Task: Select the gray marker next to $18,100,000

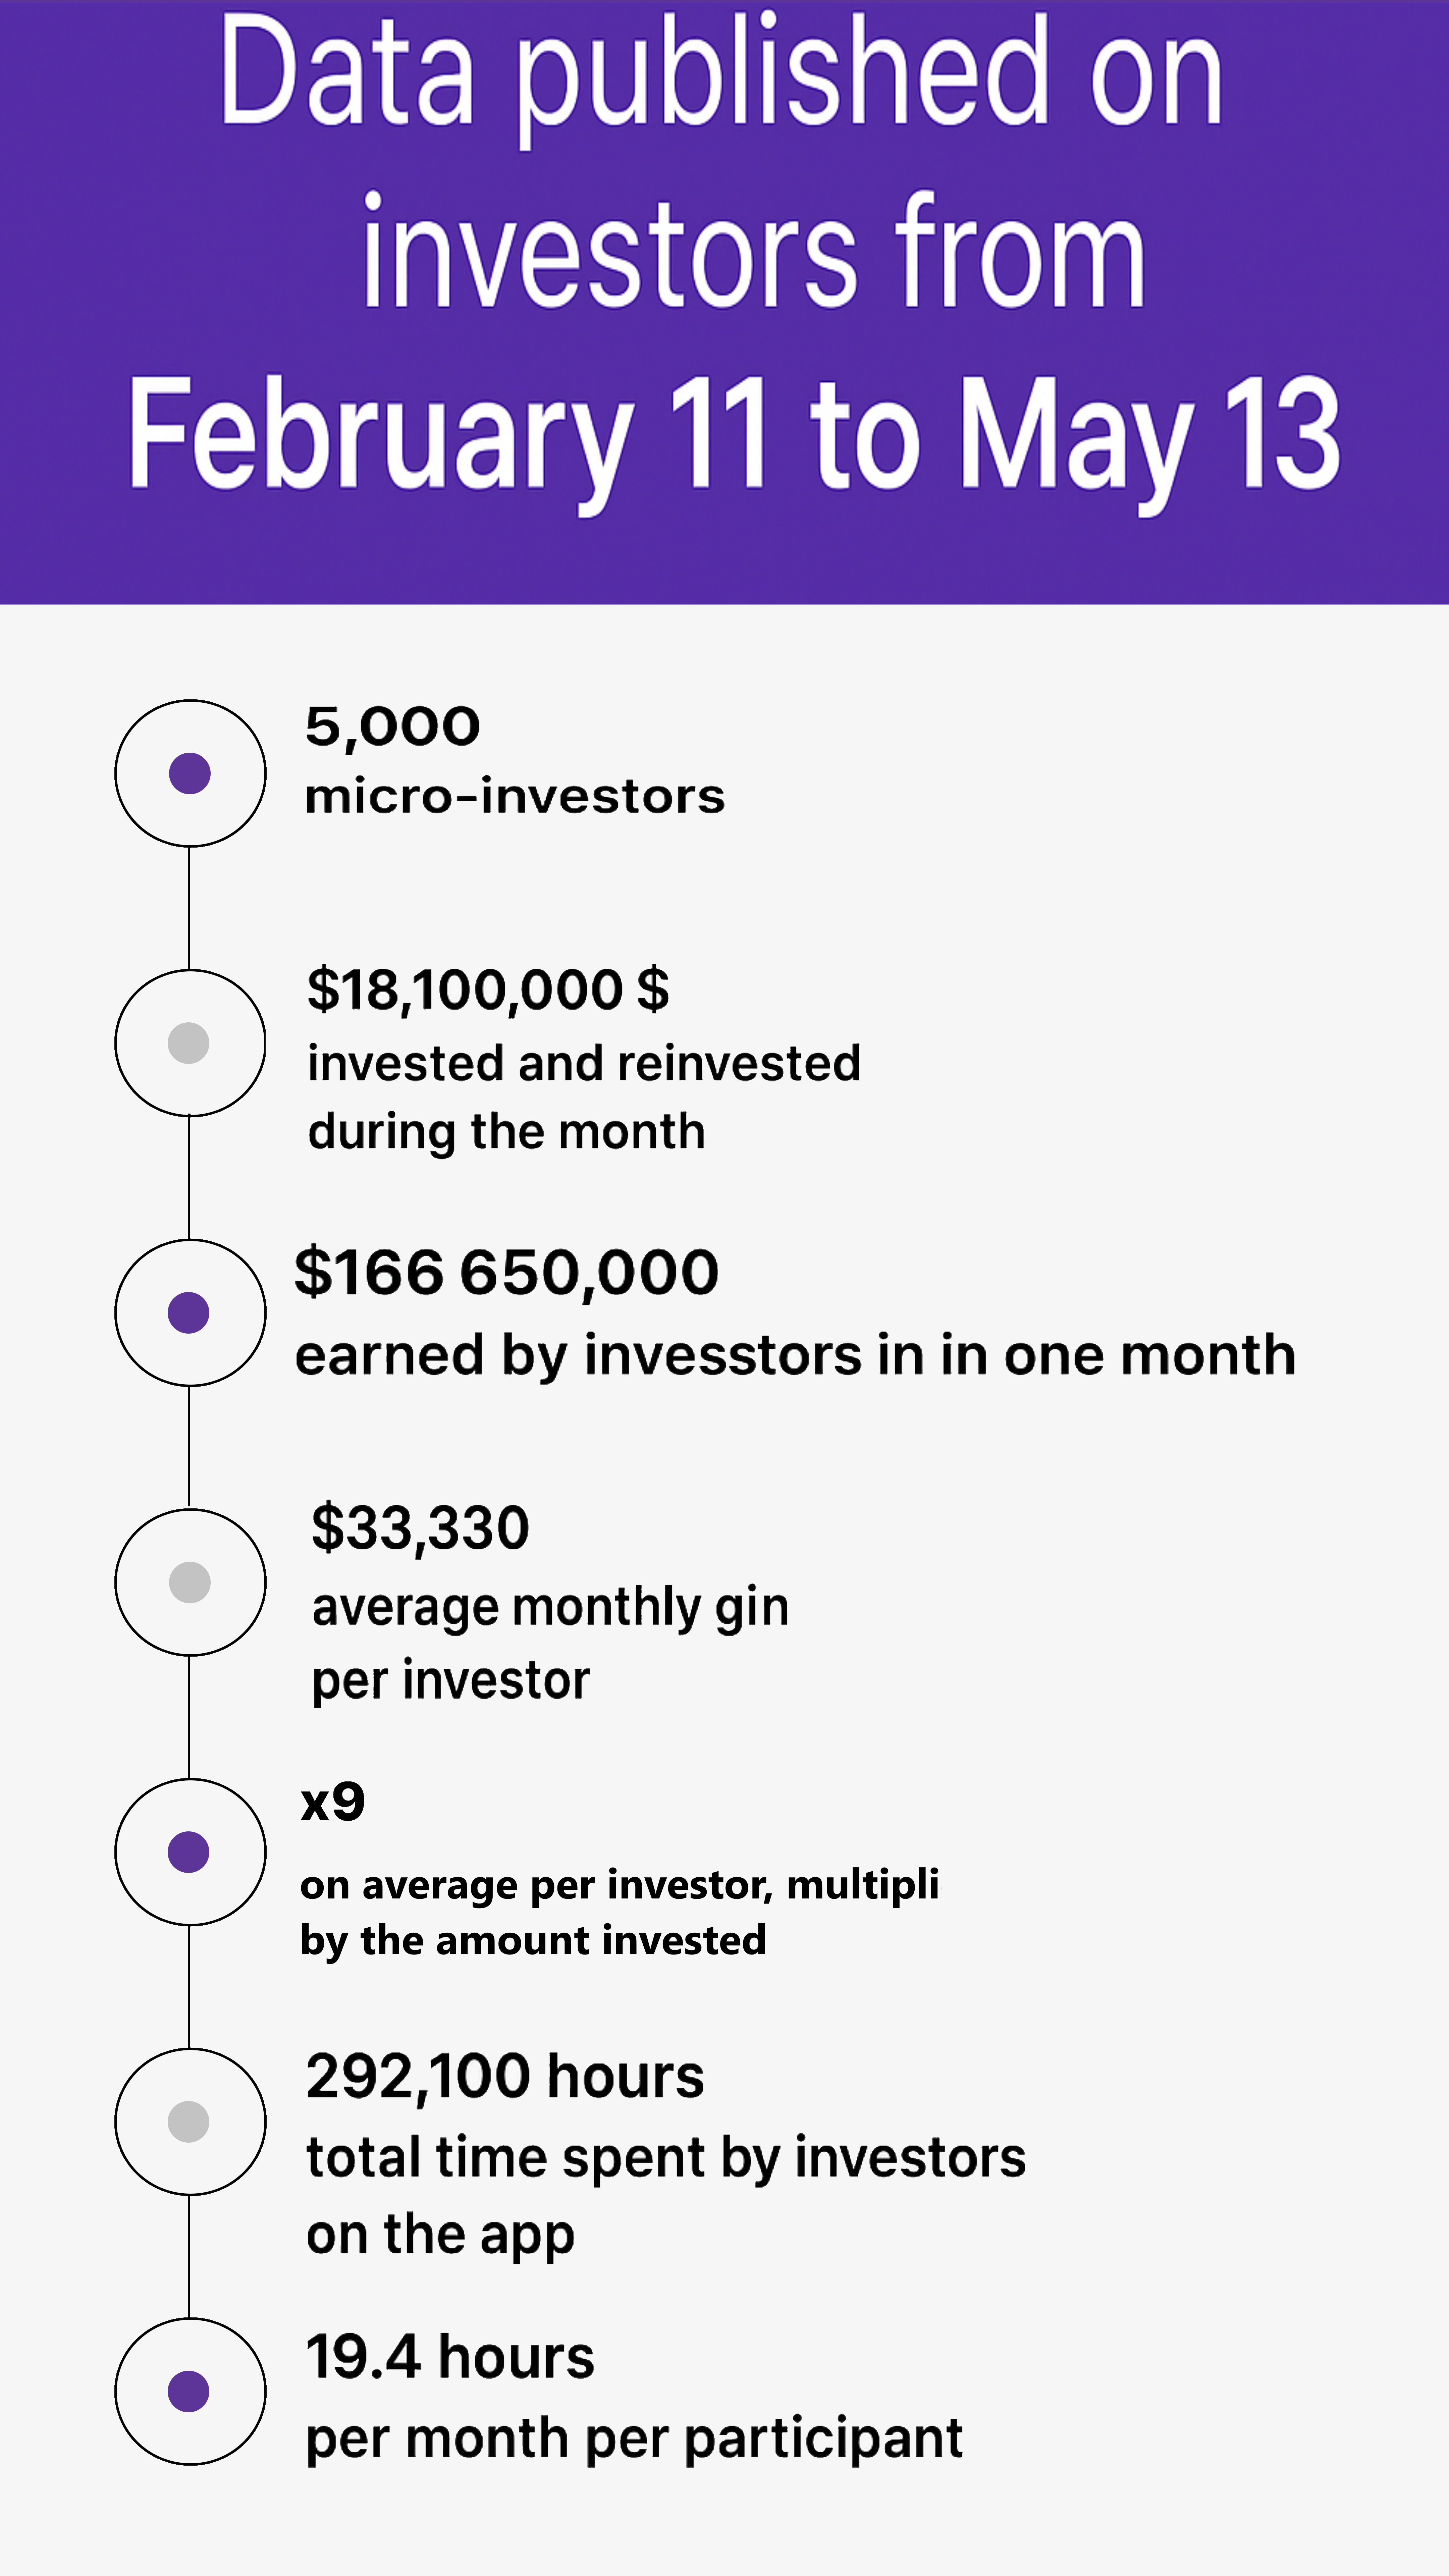Action: (x=189, y=1043)
